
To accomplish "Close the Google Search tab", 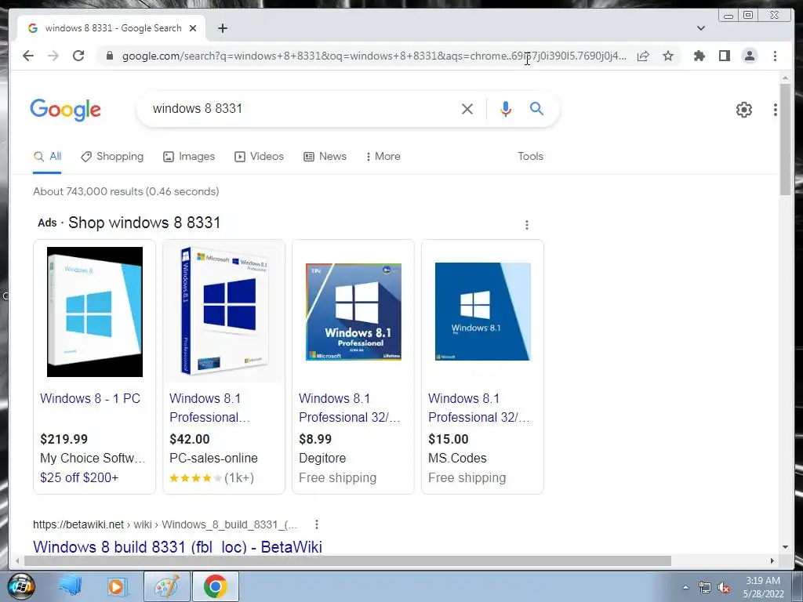I will point(193,28).
